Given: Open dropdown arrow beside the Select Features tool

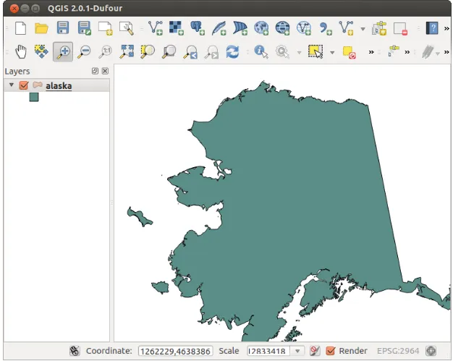Looking at the screenshot, I should [332, 52].
